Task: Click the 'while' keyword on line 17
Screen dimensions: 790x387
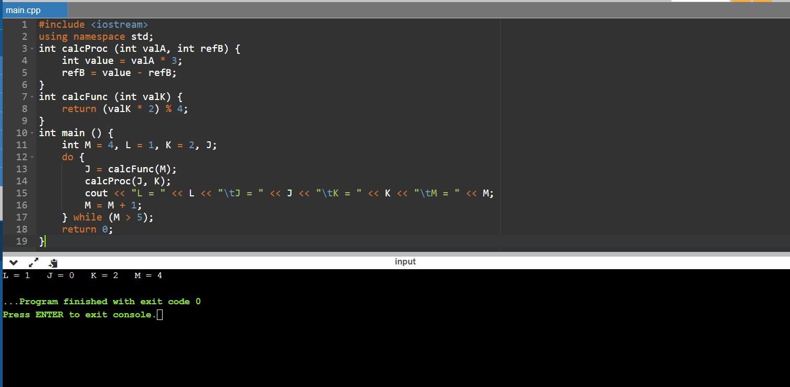Action: [87, 217]
